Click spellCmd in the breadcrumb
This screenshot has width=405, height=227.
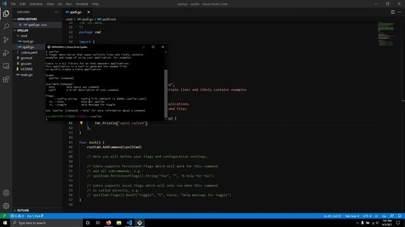click(109, 20)
